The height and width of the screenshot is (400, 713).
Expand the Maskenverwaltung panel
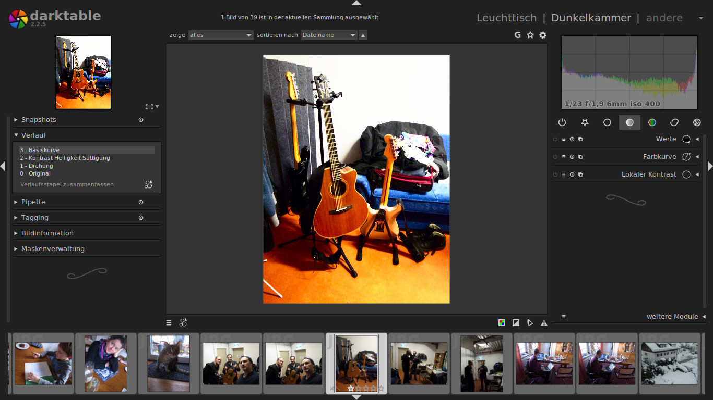16,249
